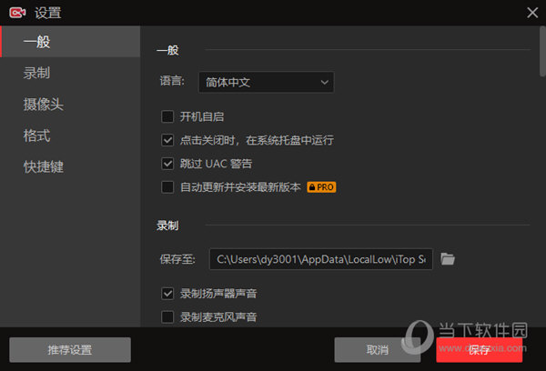Toggle 跳过 UAC 警告 checkbox
This screenshot has width=546, height=371.
coord(167,164)
